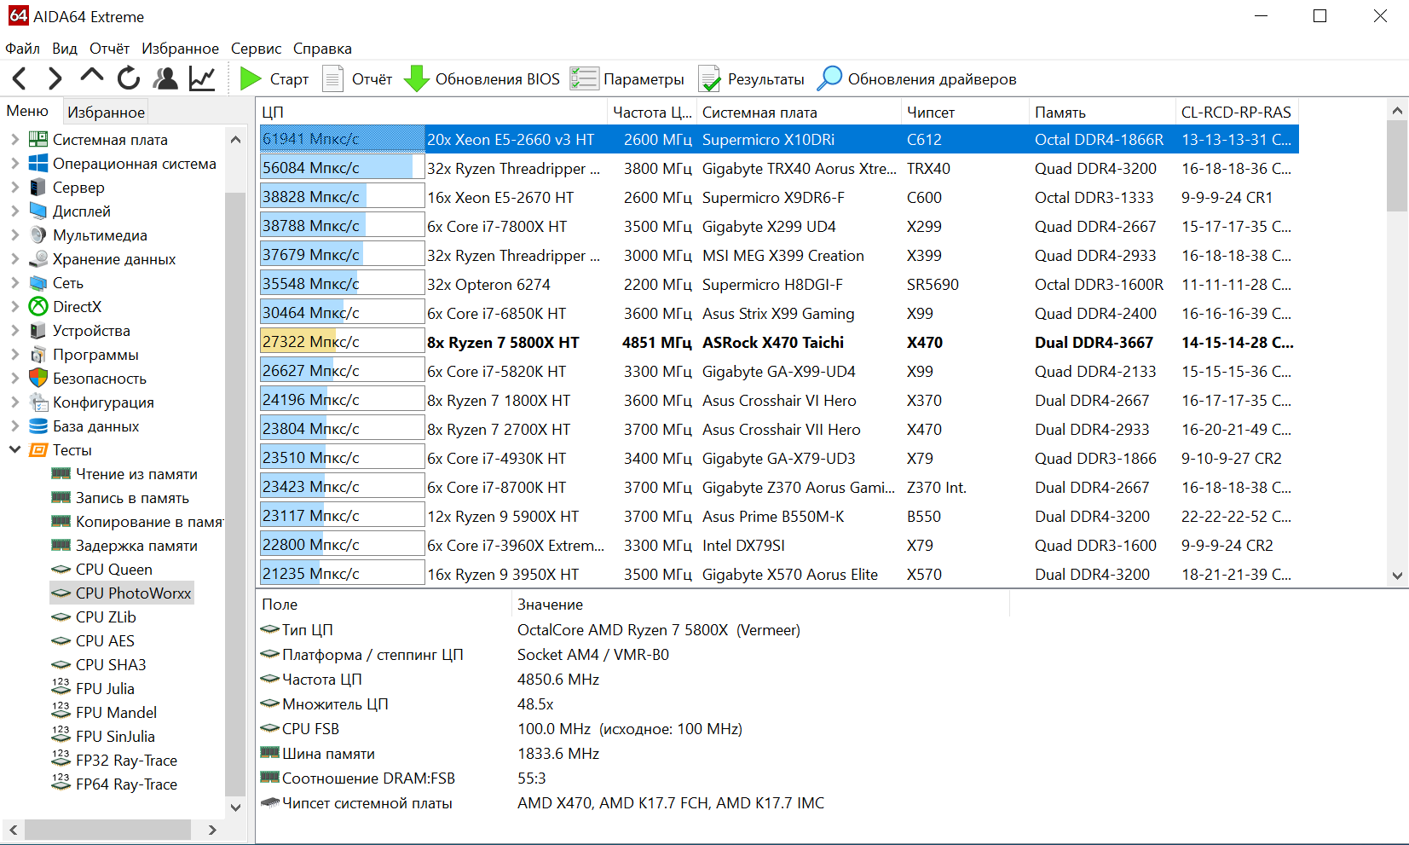Open the graph chart toolbar icon
The height and width of the screenshot is (845, 1409).
pyautogui.click(x=202, y=78)
